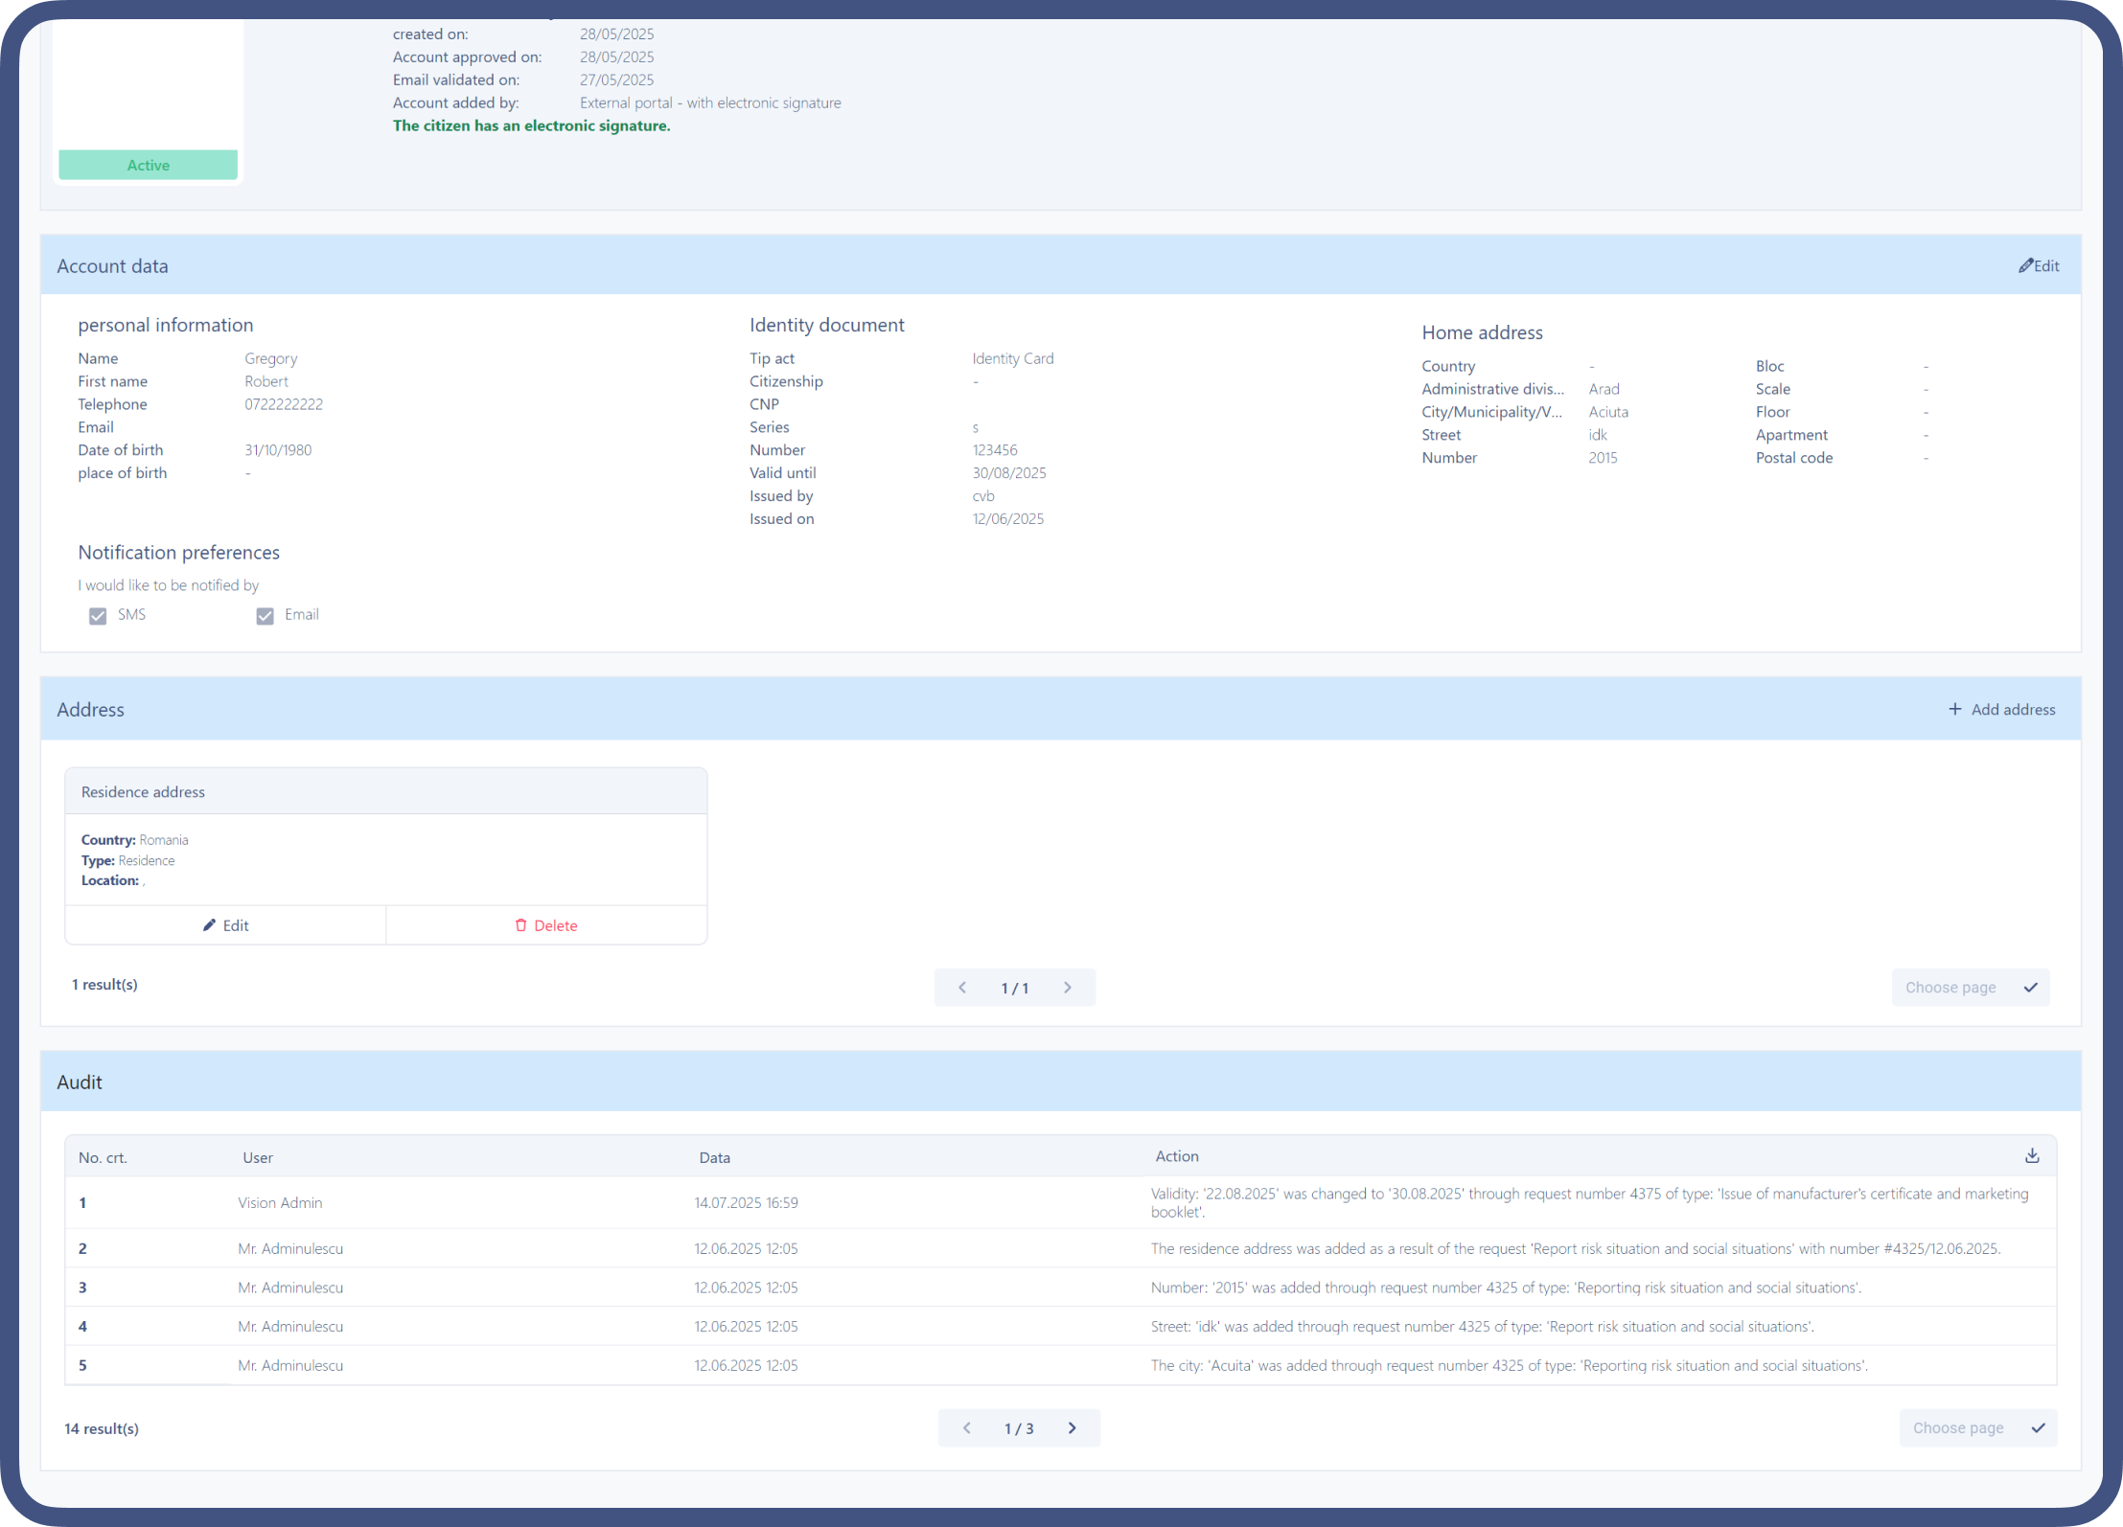Select the 'Aciuta' city value
The width and height of the screenshot is (2123, 1527).
[x=1608, y=412]
